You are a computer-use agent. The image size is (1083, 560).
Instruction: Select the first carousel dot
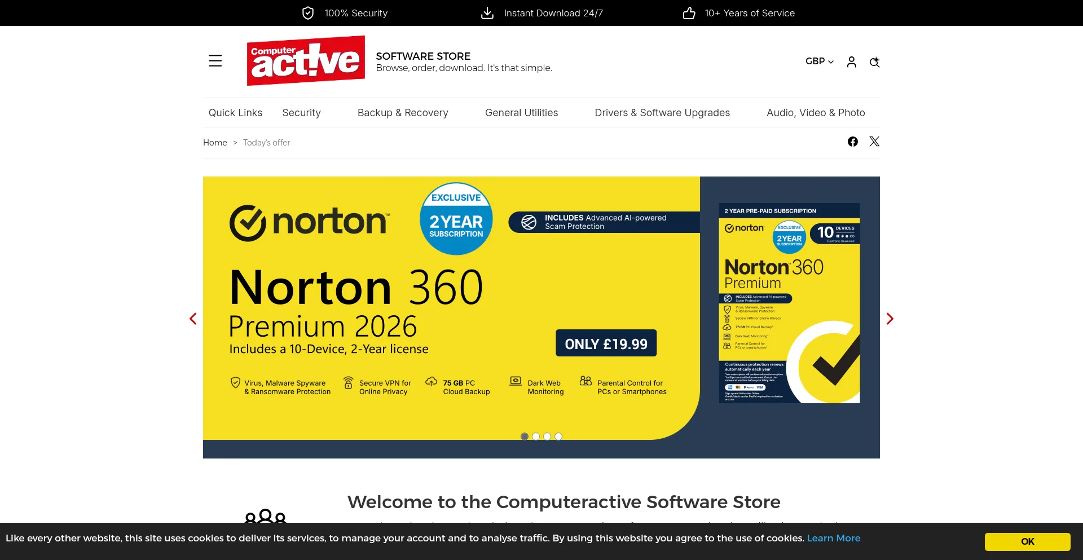[x=525, y=436]
